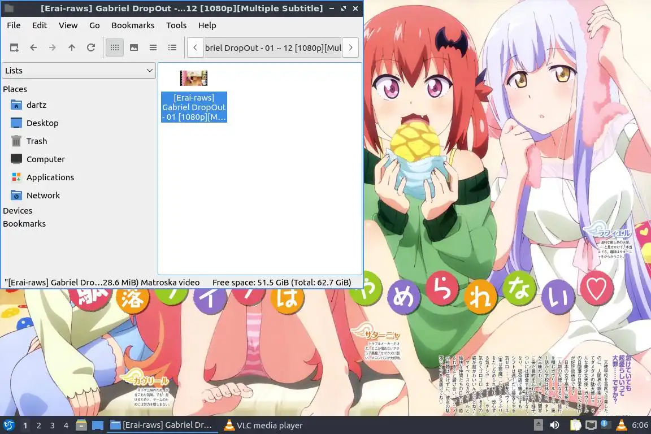
Task: Go up to parent folder
Action: (72, 47)
